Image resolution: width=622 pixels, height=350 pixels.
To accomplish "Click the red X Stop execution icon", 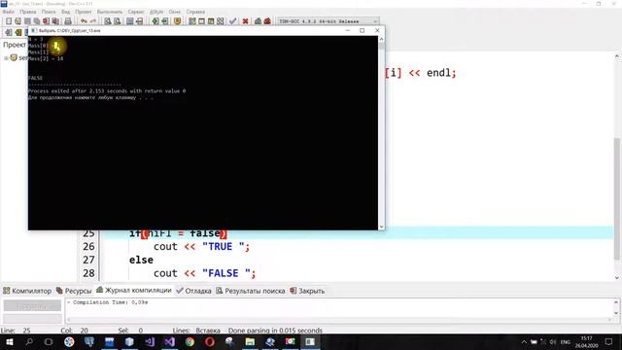I will click(x=246, y=21).
